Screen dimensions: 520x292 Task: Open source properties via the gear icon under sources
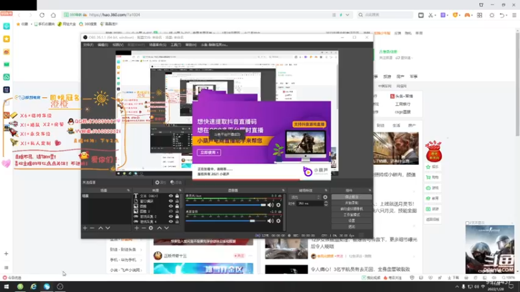pyautogui.click(x=151, y=228)
